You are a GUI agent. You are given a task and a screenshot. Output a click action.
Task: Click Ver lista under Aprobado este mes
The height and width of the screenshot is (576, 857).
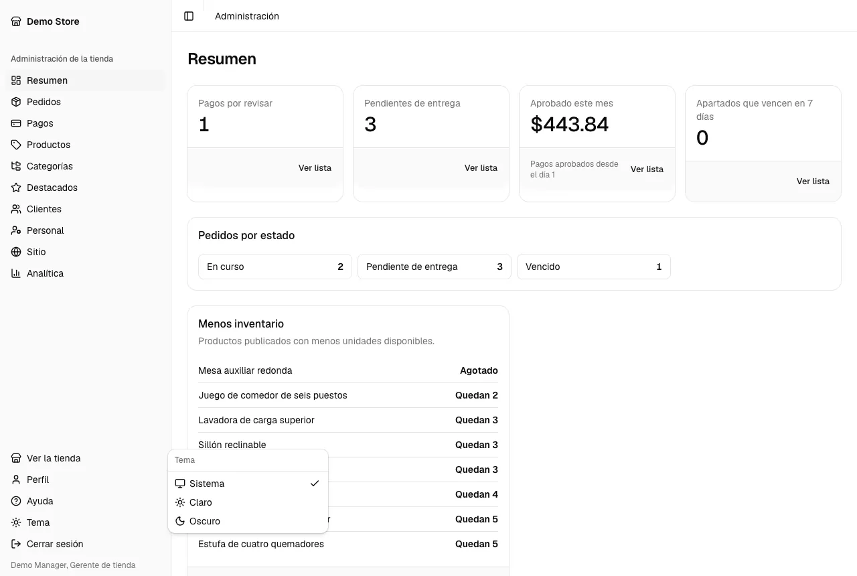pos(647,169)
